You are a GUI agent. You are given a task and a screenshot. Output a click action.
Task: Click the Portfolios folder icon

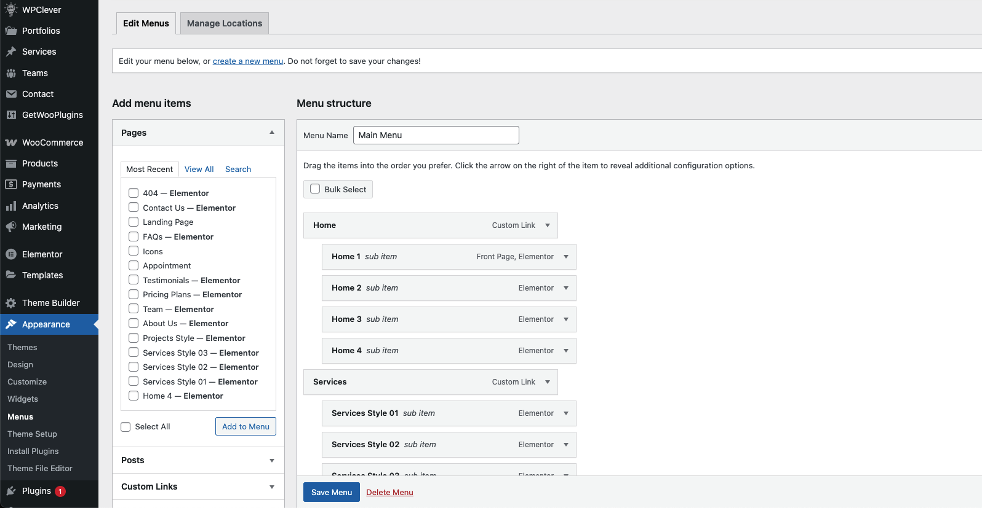(x=11, y=31)
